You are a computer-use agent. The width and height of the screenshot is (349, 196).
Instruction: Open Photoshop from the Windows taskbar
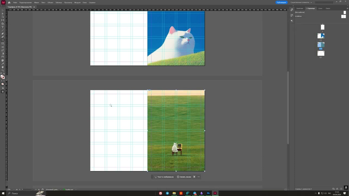(208, 193)
